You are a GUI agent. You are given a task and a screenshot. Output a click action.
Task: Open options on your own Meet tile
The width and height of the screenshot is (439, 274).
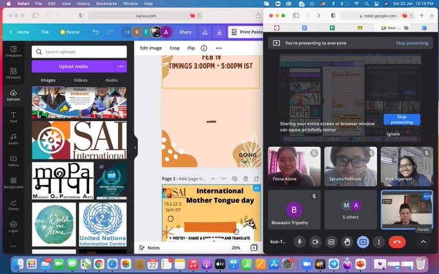(427, 197)
